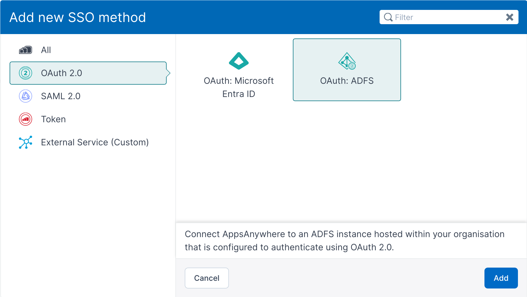Click the OAuth ADFS diamond icon
This screenshot has height=297, width=527.
pyautogui.click(x=347, y=61)
